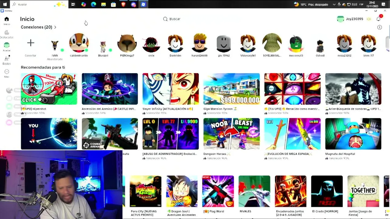Open File Explorer from taskbar
This screenshot has width=390, height=219.
pyautogui.click(x=103, y=4)
